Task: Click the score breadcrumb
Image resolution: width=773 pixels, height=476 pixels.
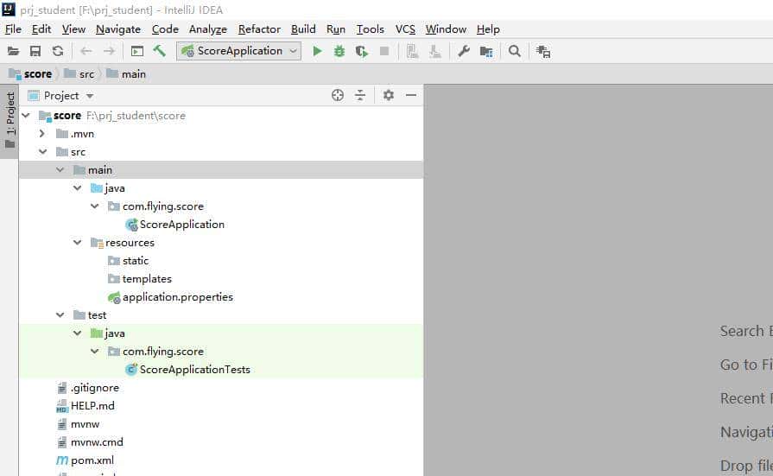Action: (30, 74)
